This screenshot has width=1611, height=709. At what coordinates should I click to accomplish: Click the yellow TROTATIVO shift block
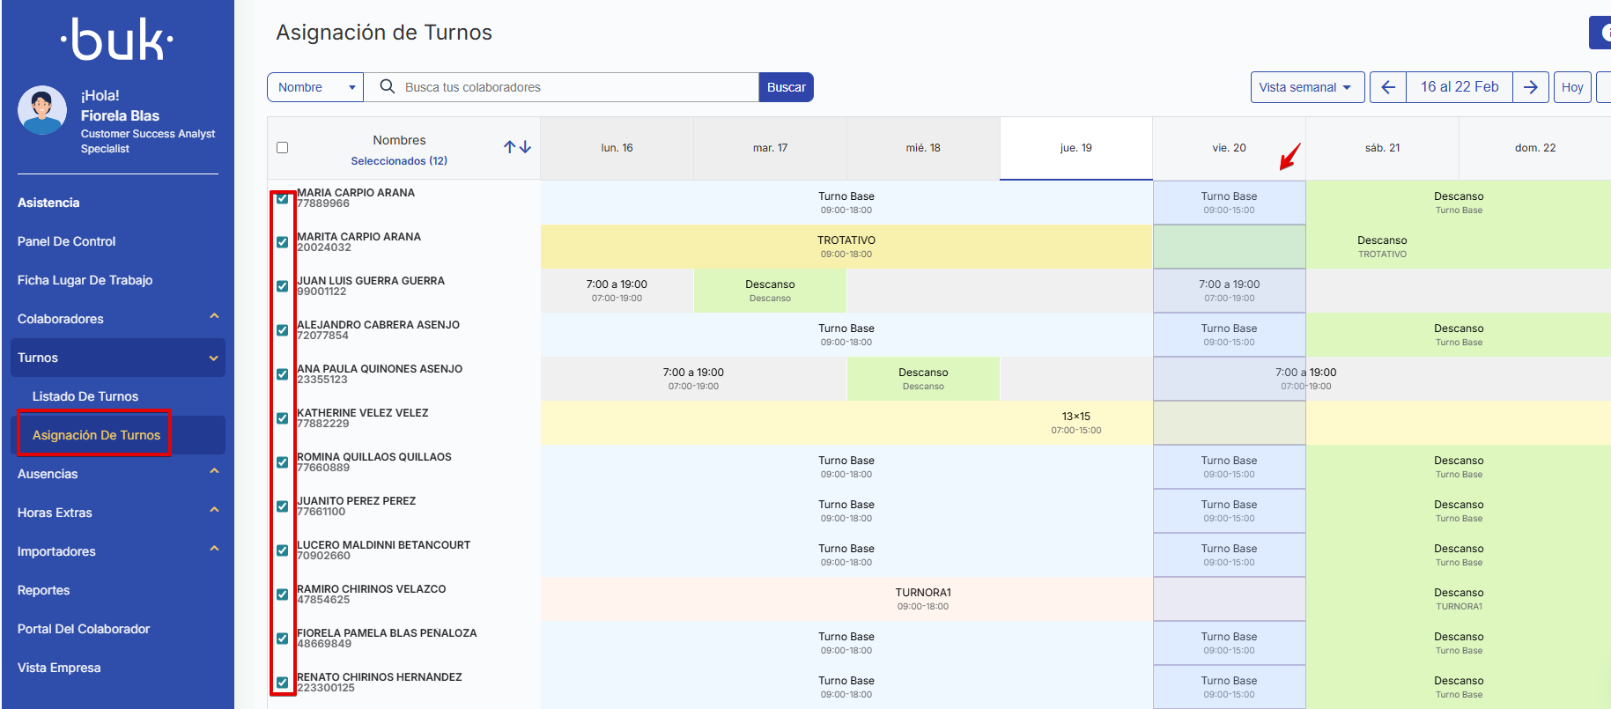pos(846,247)
